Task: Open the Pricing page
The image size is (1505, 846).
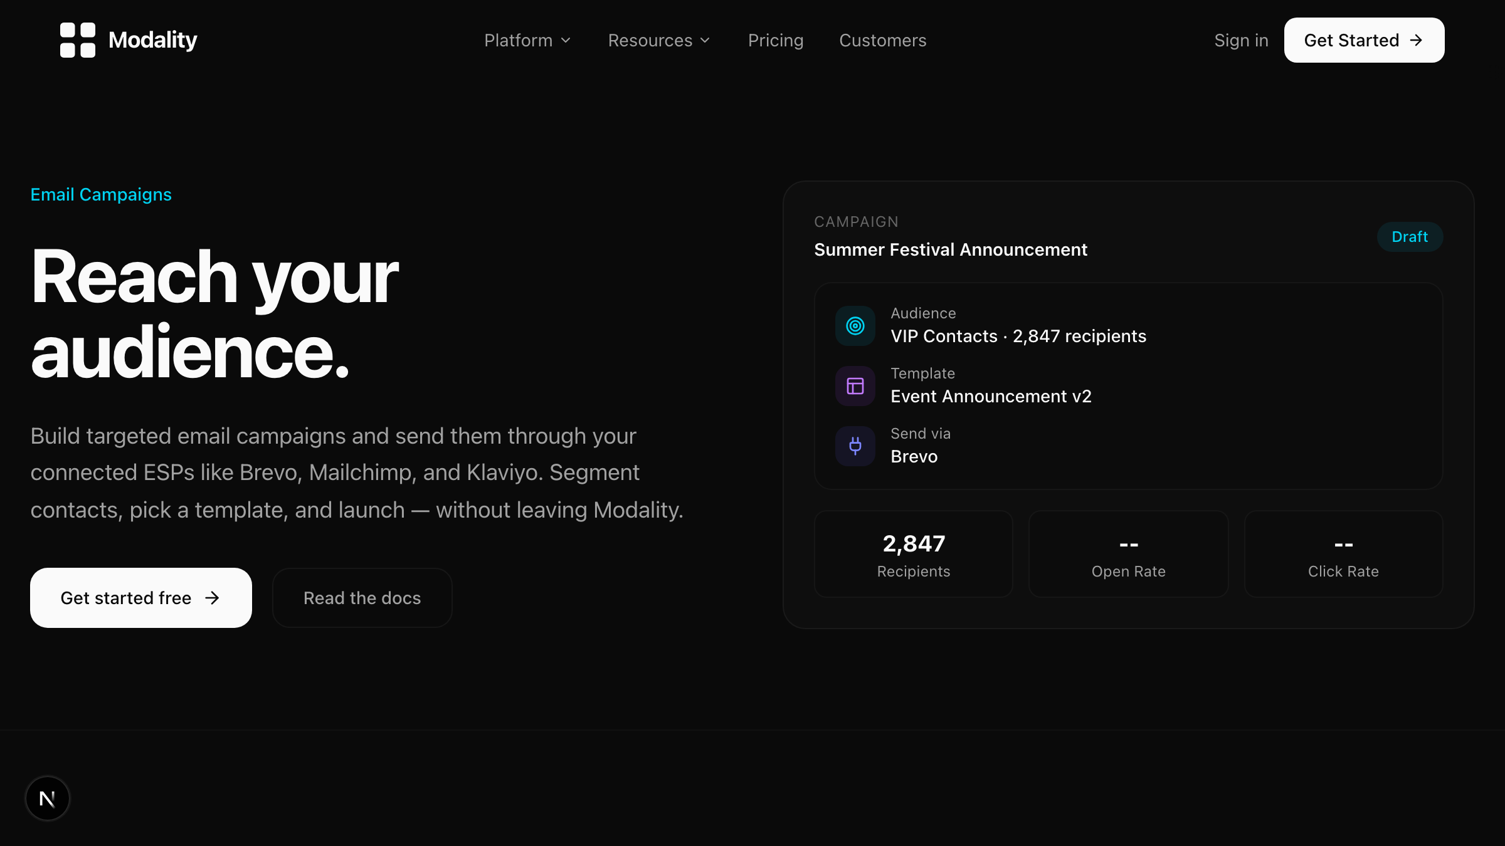Action: [776, 40]
